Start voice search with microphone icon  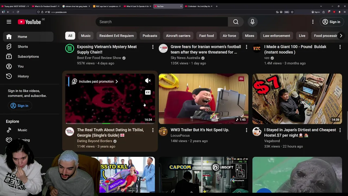[253, 22]
